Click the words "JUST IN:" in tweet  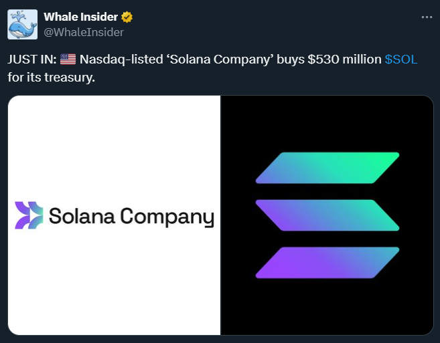31,60
